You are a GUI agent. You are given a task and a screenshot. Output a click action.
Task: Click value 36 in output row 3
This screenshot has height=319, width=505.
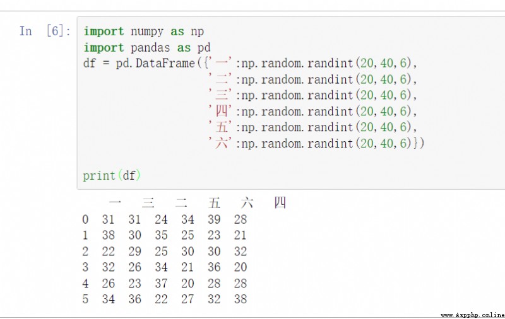[x=214, y=267]
